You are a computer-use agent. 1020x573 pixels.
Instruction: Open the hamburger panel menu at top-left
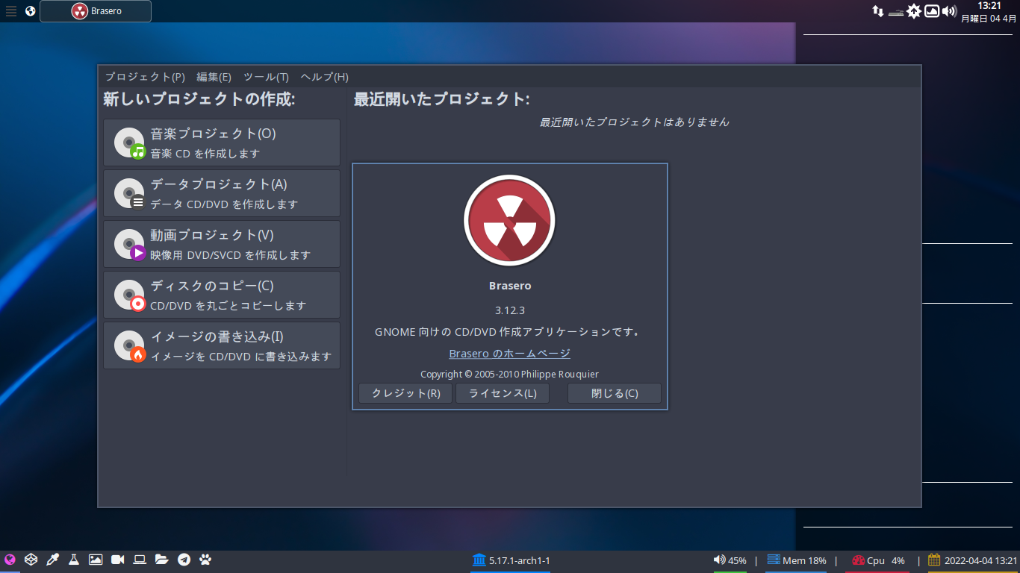11,11
